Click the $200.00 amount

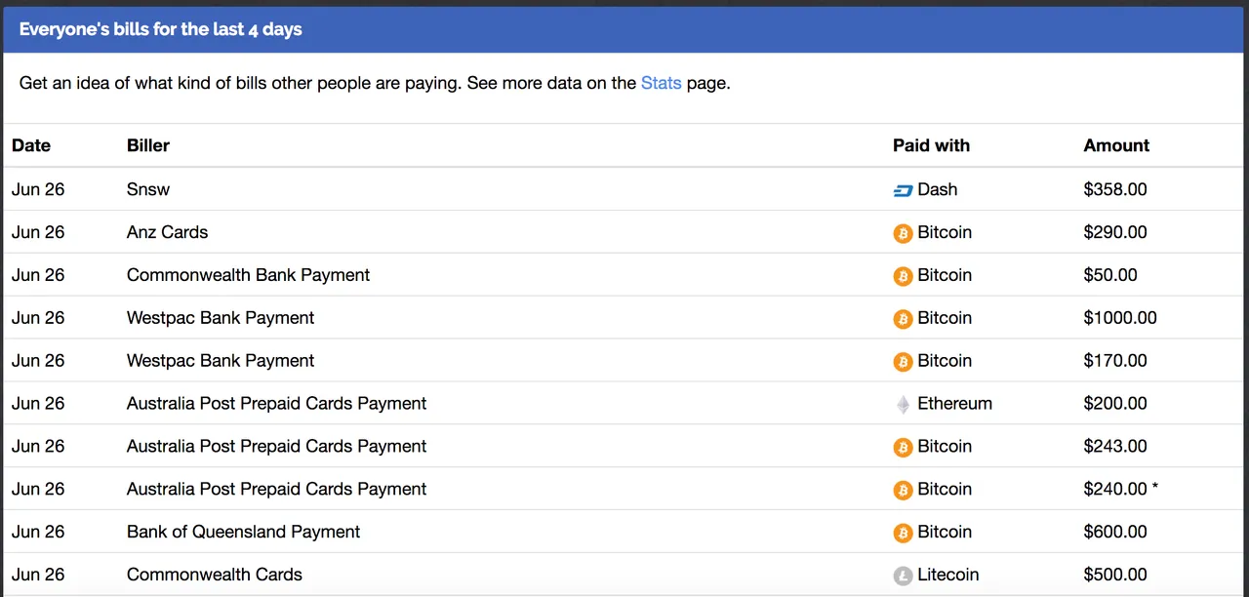1115,404
